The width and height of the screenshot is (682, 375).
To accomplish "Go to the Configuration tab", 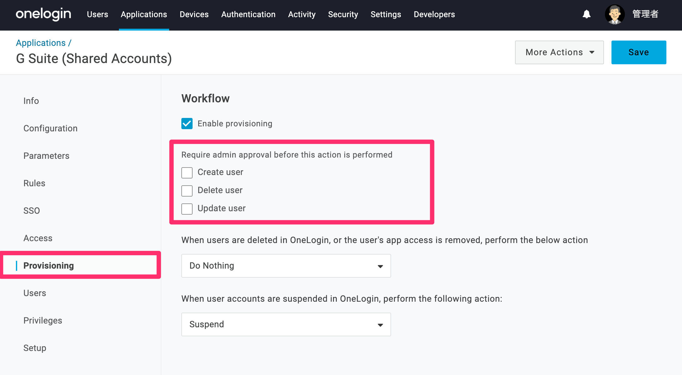I will point(50,128).
